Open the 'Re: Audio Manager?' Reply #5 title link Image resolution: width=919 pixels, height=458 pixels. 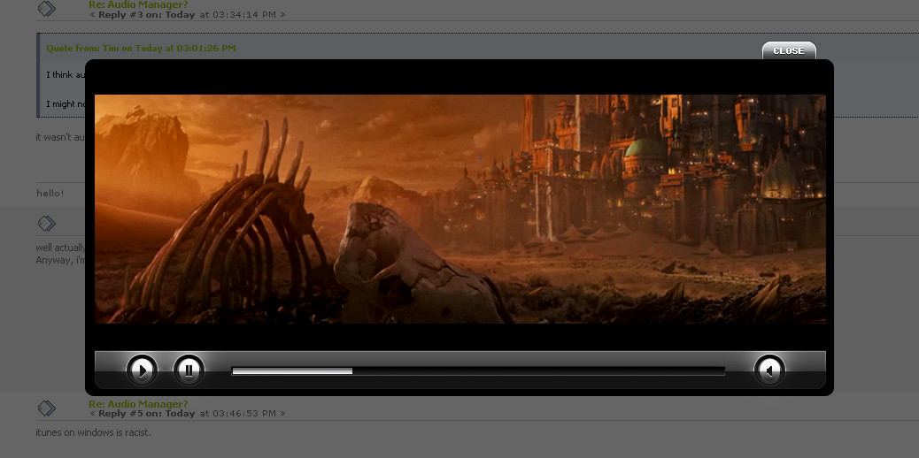(x=138, y=403)
